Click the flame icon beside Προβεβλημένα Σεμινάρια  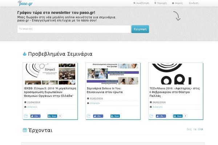(25, 54)
